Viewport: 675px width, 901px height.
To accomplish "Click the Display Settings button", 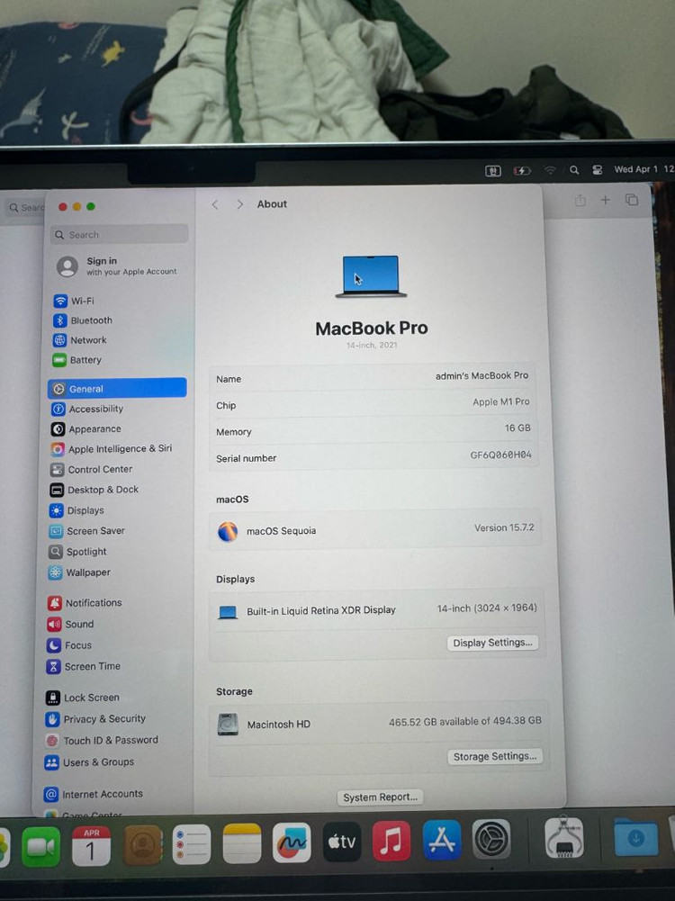I will click(492, 643).
